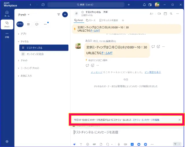Open message more options beside bubble

click(x=163, y=47)
